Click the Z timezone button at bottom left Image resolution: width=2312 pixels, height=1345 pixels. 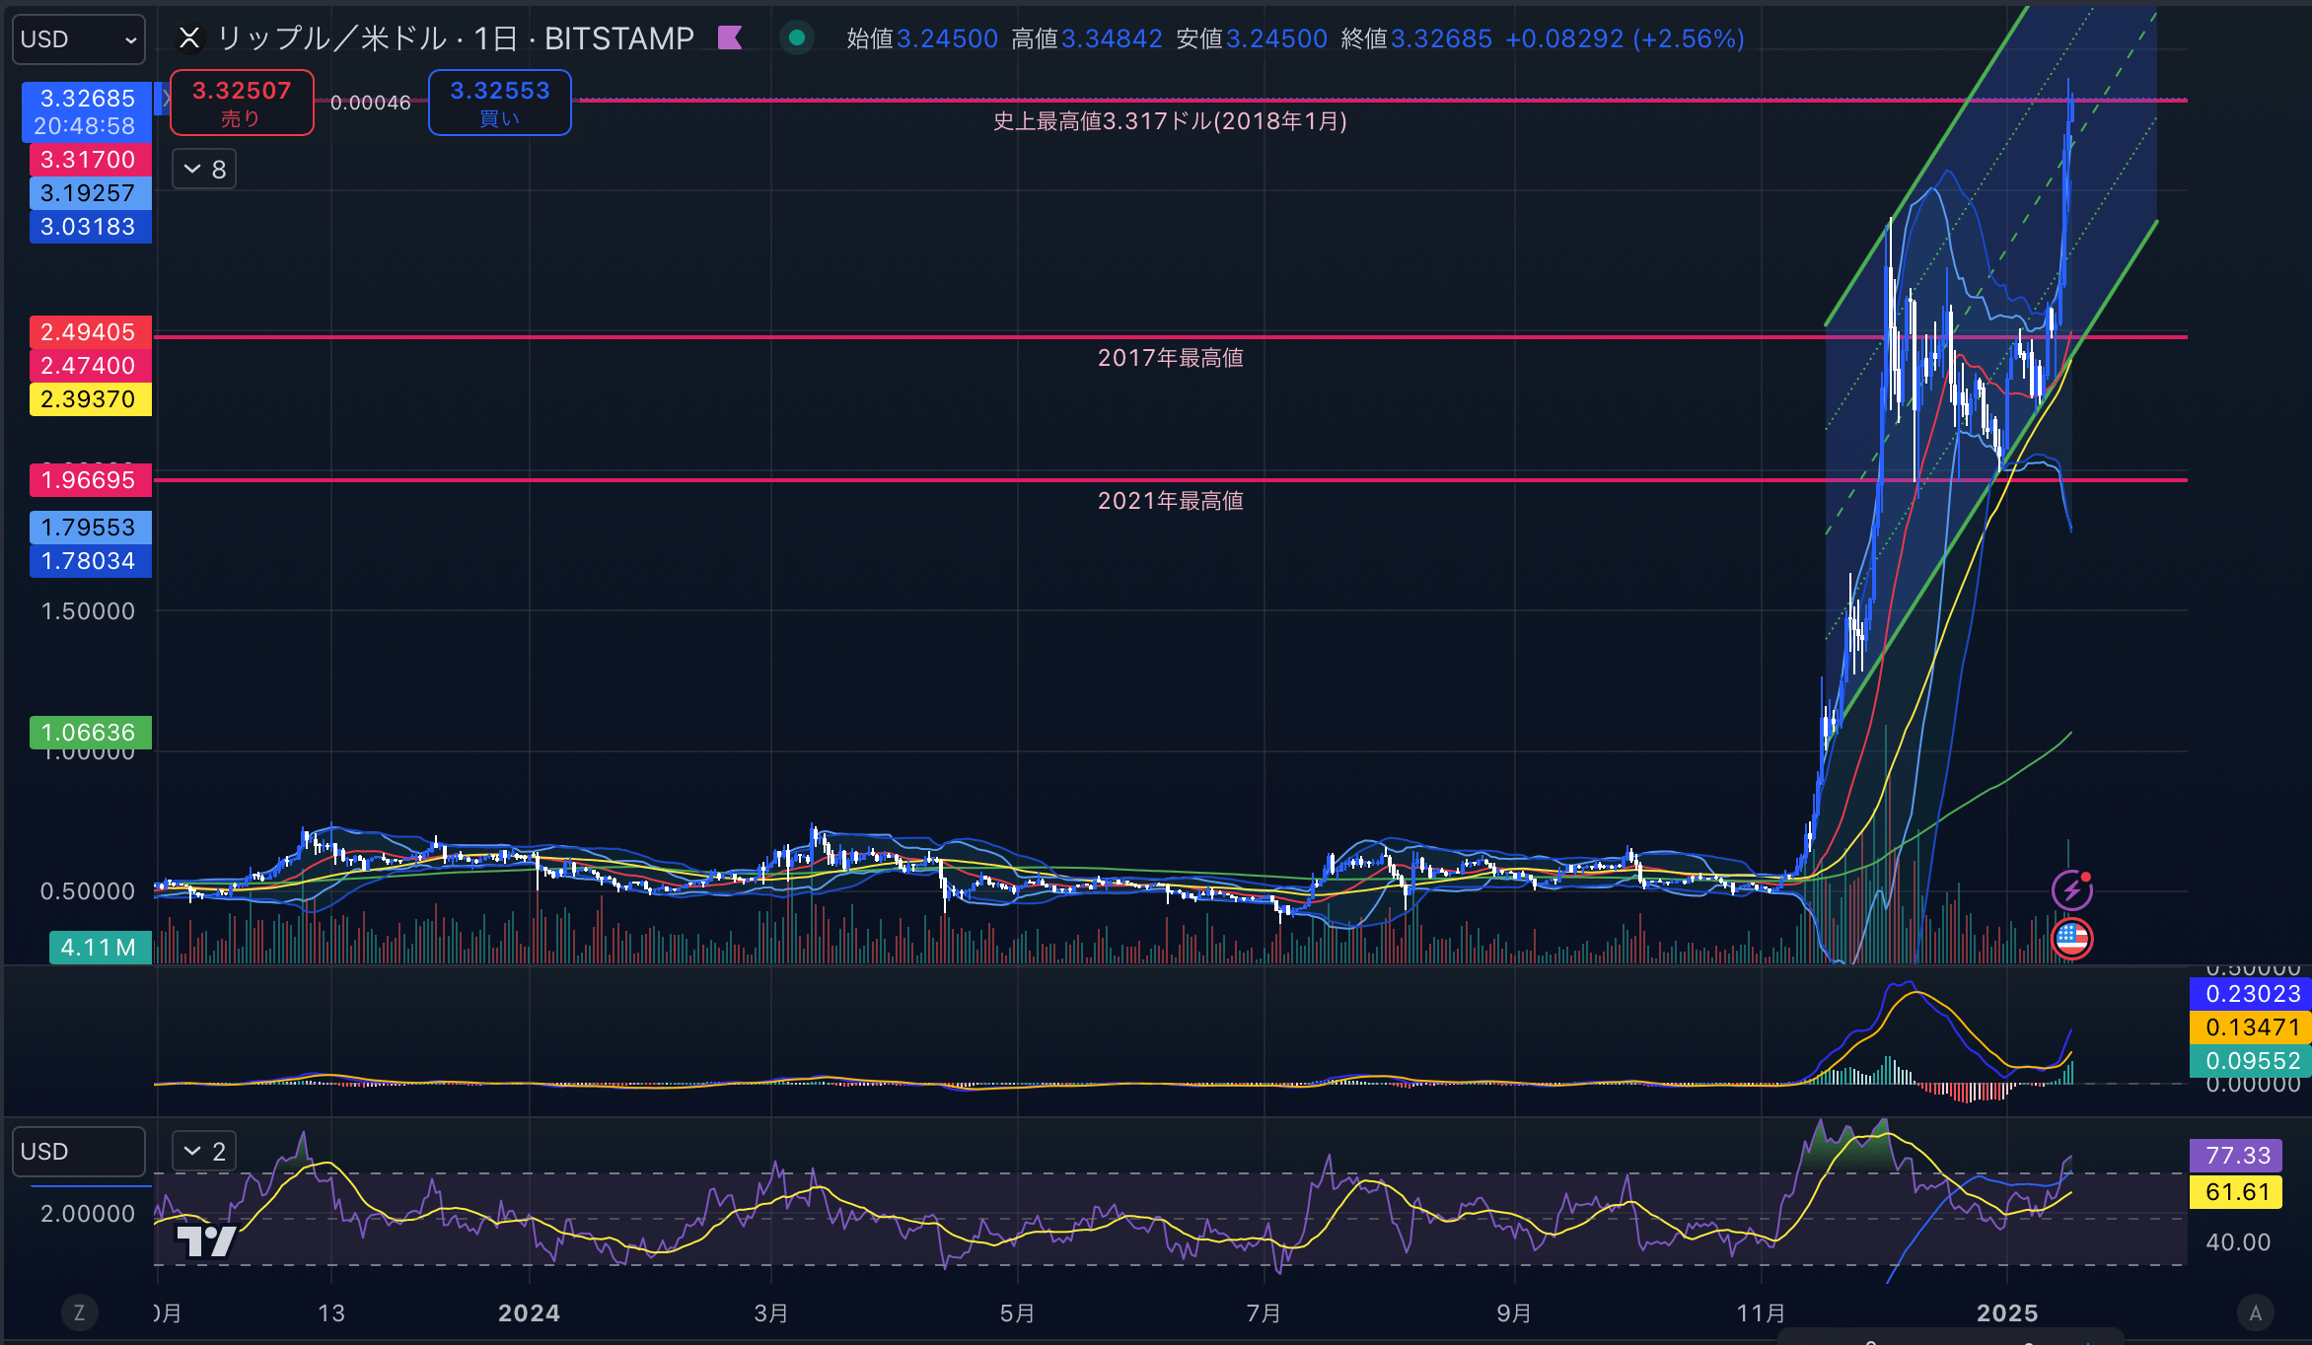click(79, 1313)
